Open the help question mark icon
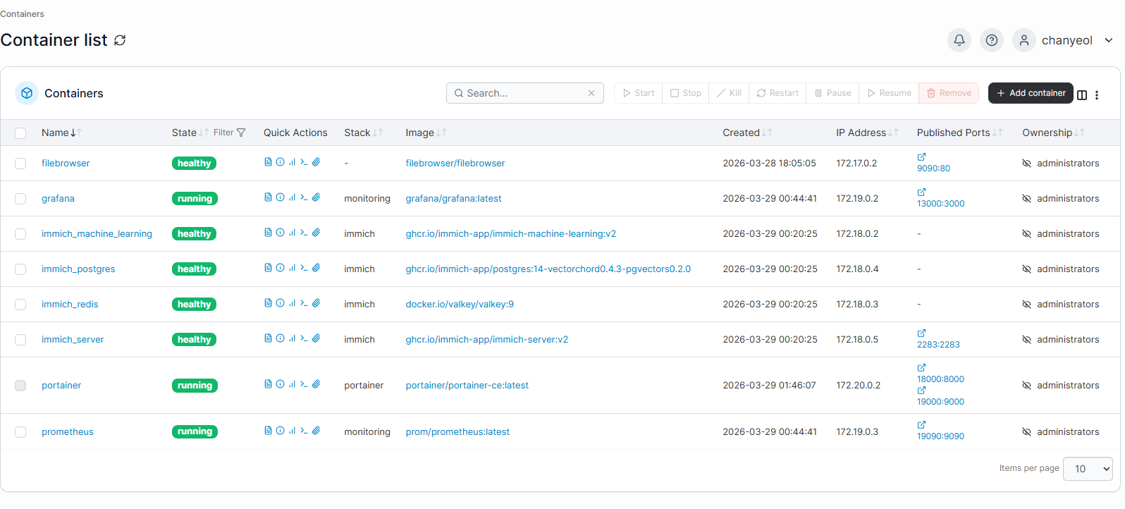This screenshot has height=509, width=1125. pos(991,40)
